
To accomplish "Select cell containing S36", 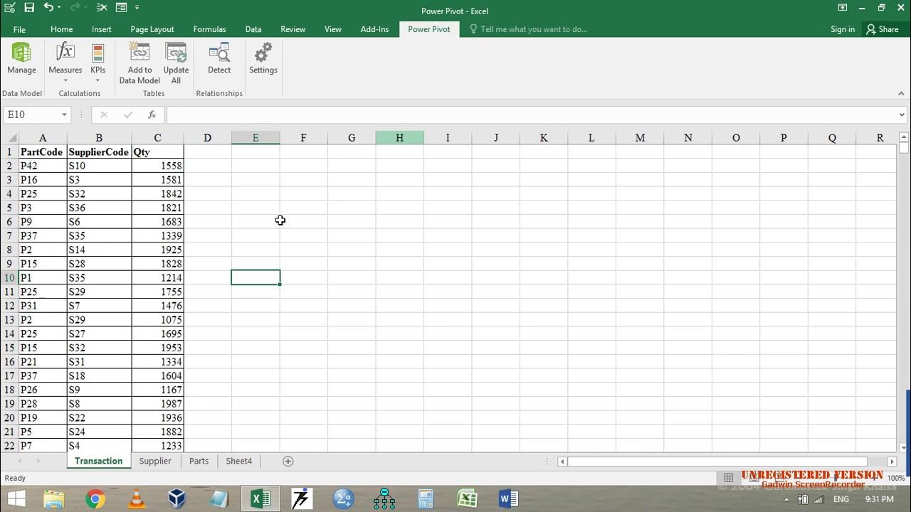I will click(99, 208).
